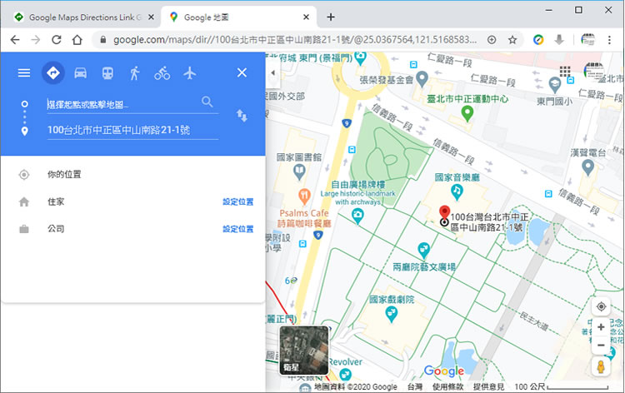Show your location on the map
The image size is (625, 393).
[x=601, y=306]
